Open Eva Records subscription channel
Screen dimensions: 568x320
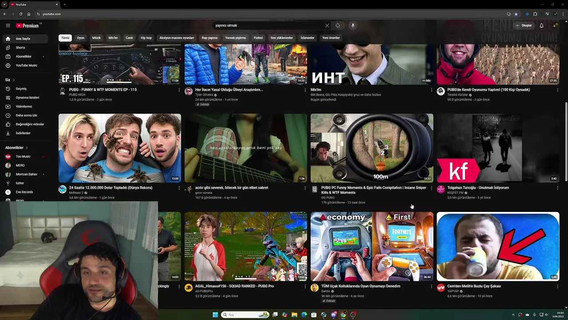[x=24, y=192]
